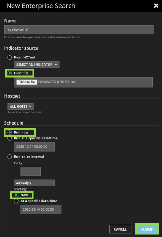Open the Select an Indicator dropdown
The width and height of the screenshot is (162, 237).
coord(37,65)
